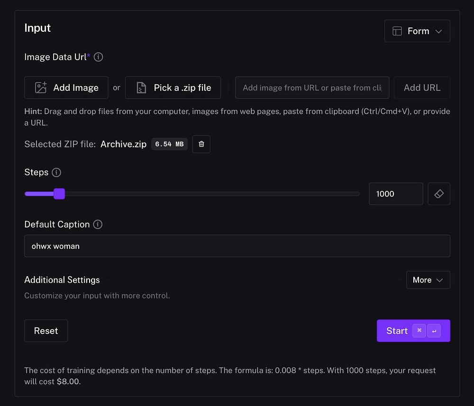Screen dimensions: 474x406
Task: Click the info icon next to Steps
Action: [x=56, y=172]
